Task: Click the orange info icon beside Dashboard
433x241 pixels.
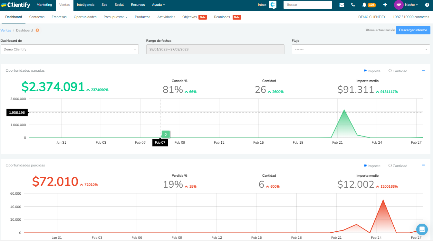Action: coord(37,30)
